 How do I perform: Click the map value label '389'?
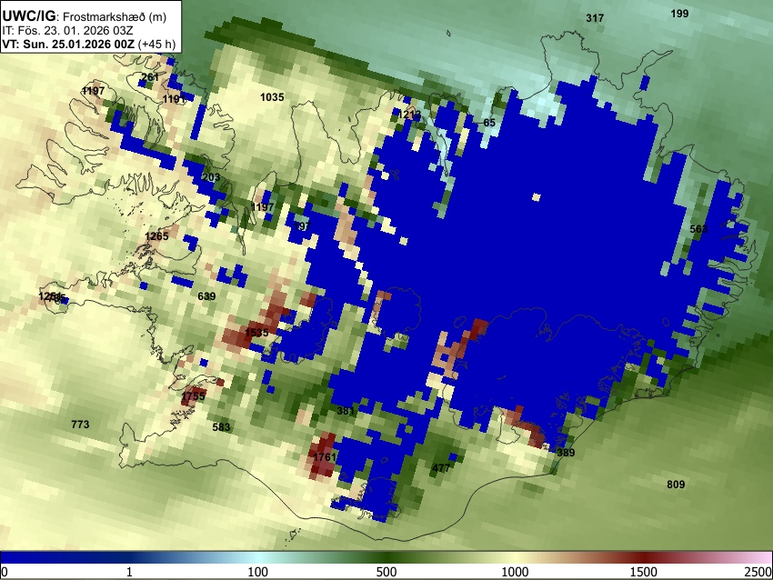click(x=566, y=453)
